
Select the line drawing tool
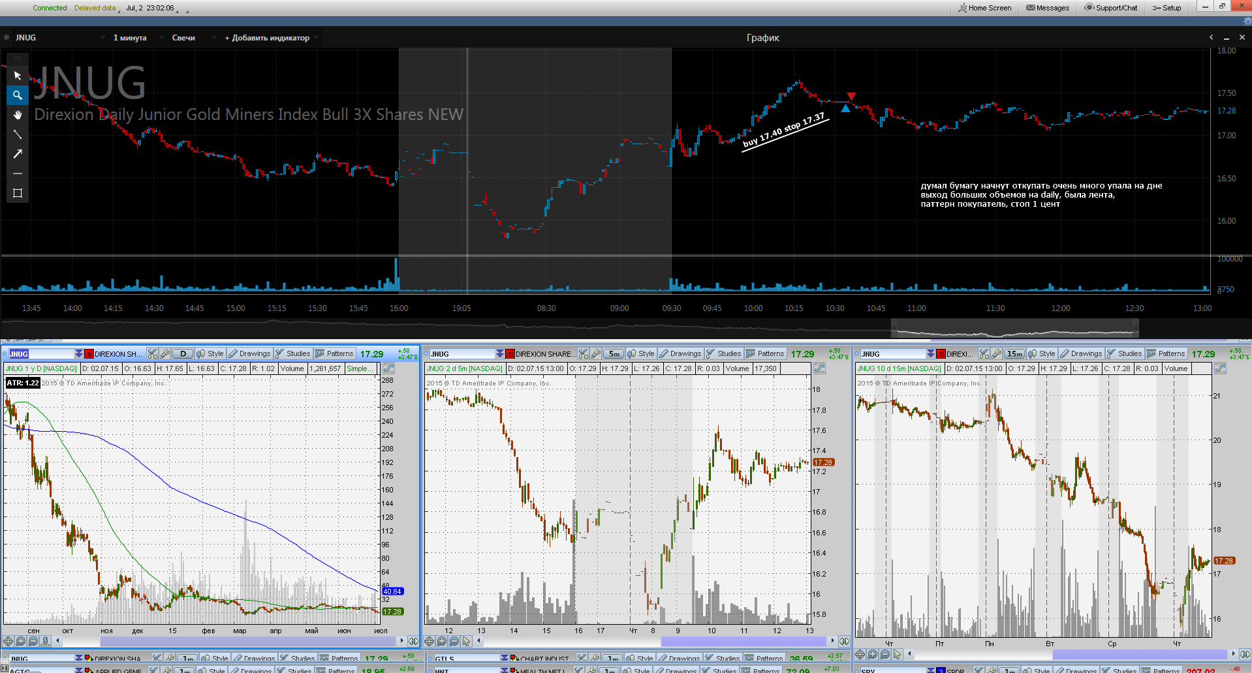coord(18,134)
